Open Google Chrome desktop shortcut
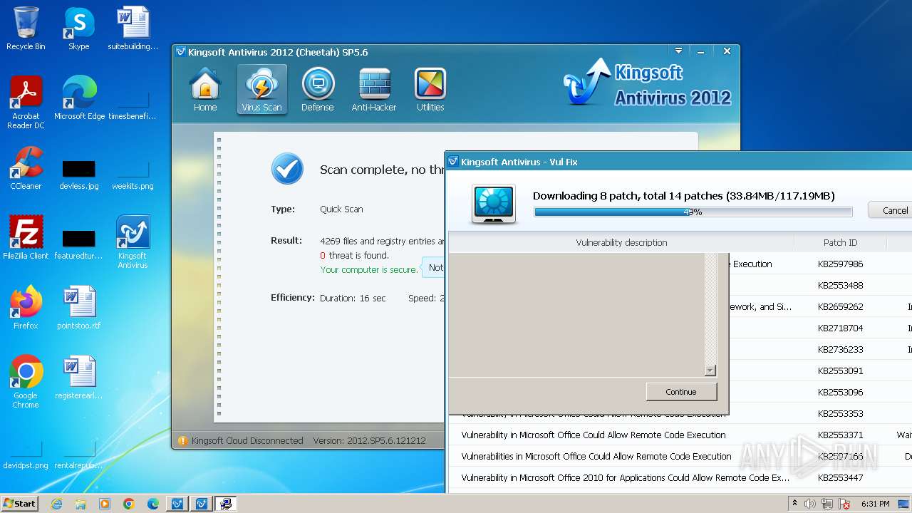 (26, 382)
